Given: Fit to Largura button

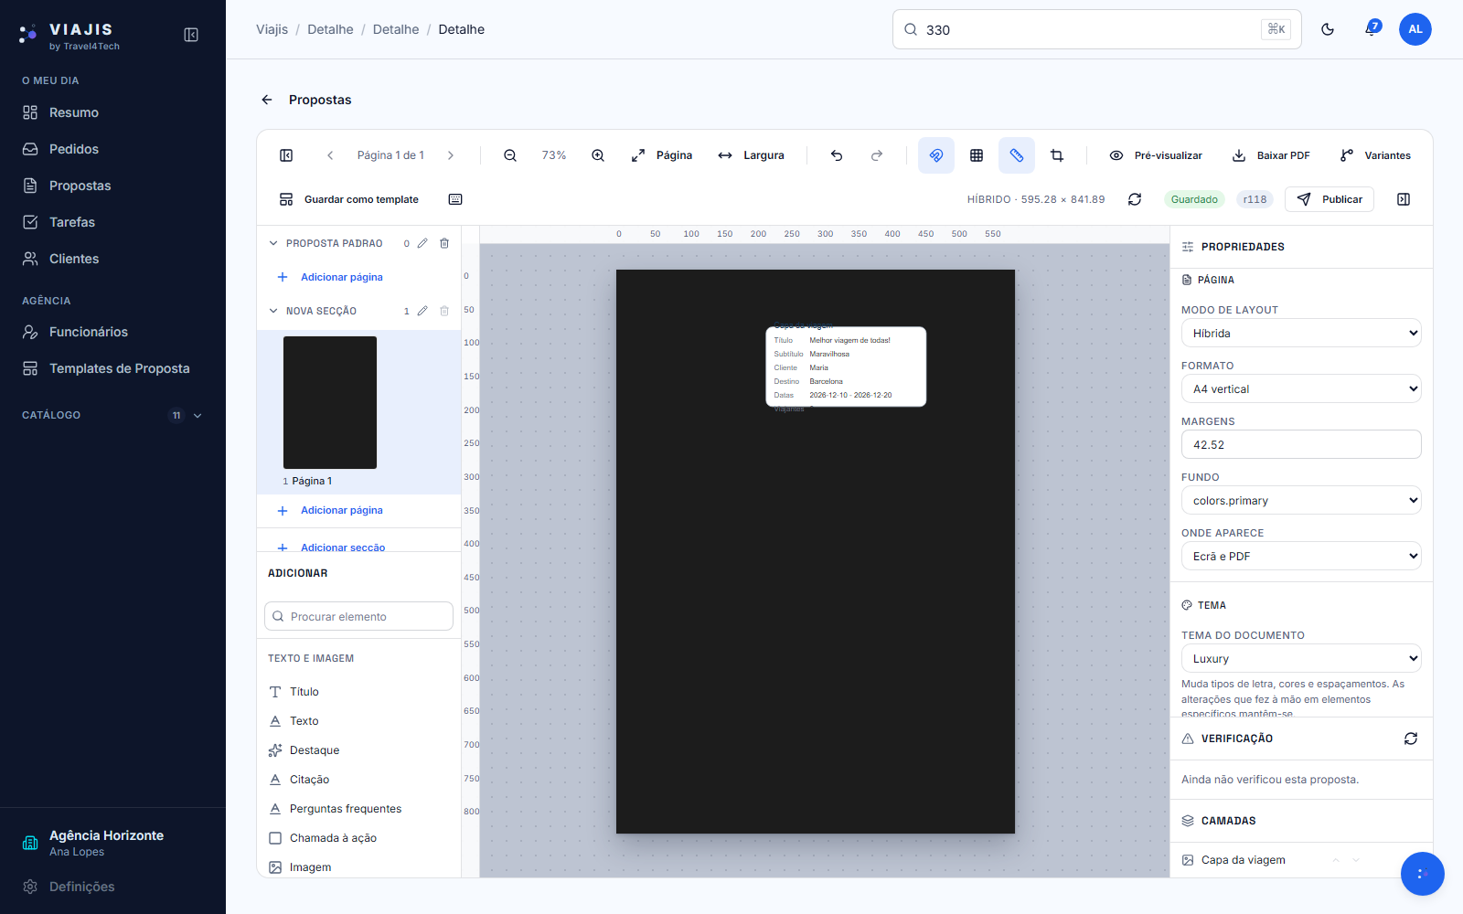Looking at the screenshot, I should pos(752,155).
